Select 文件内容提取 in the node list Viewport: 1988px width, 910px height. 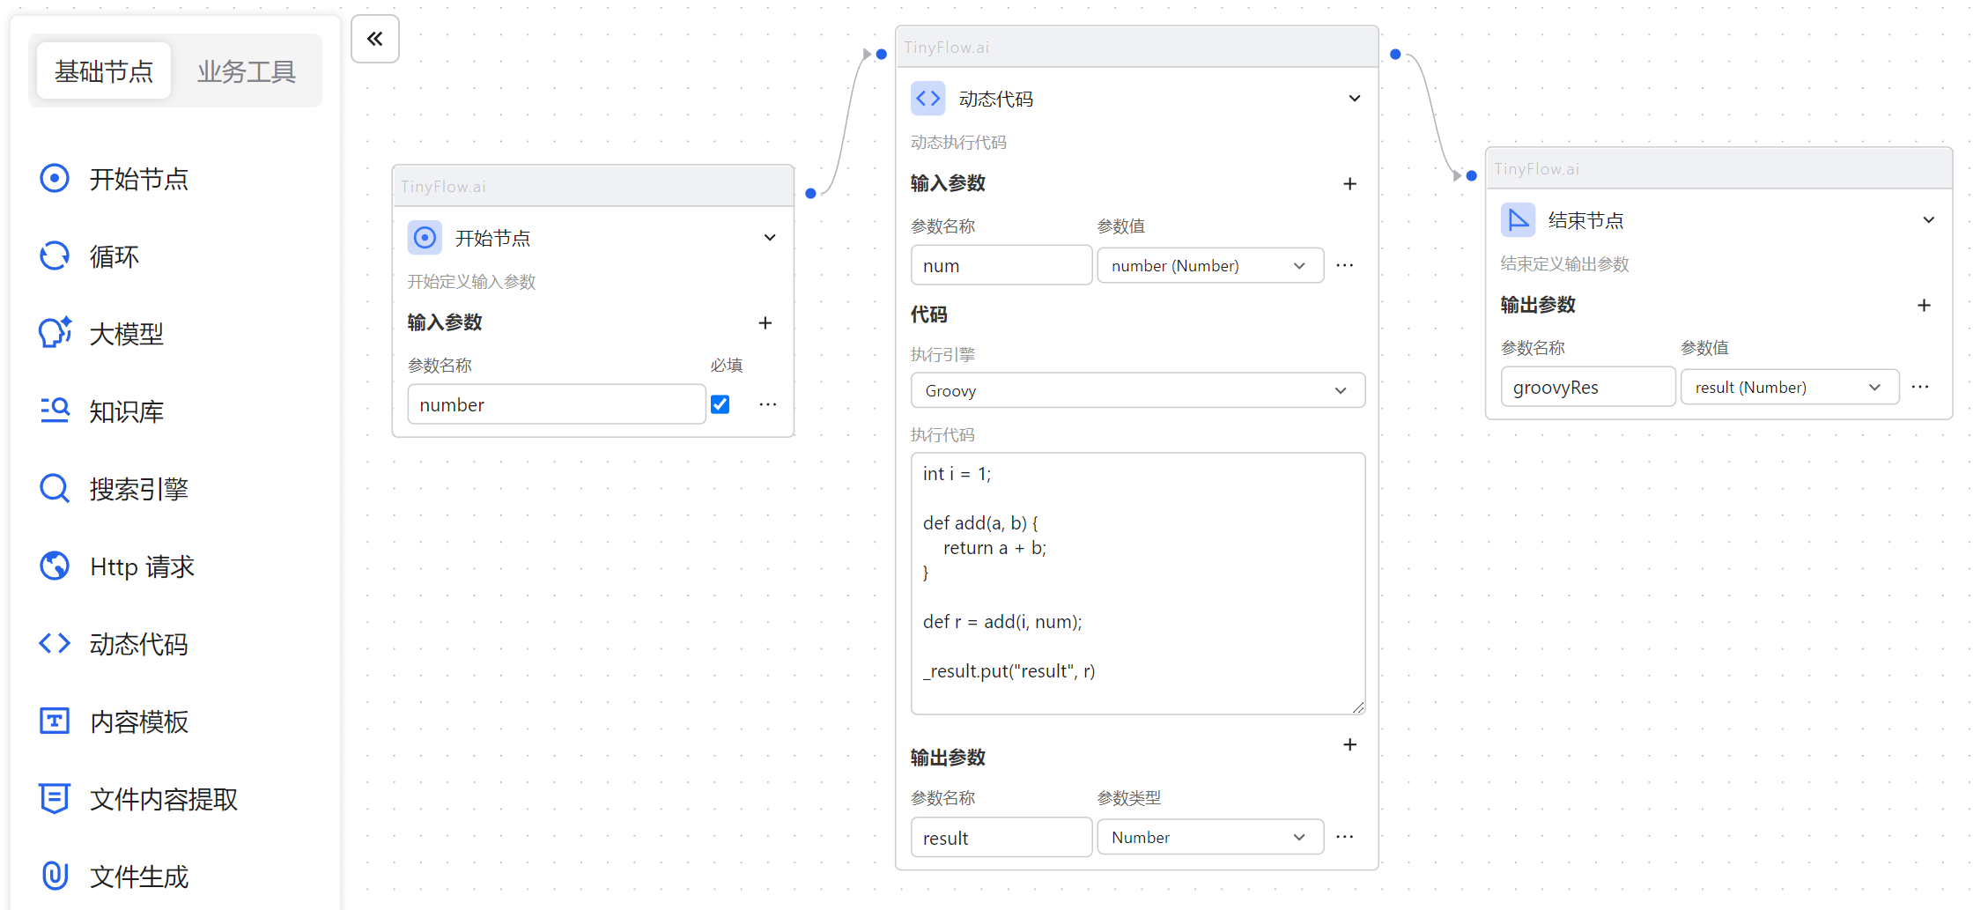(x=164, y=799)
